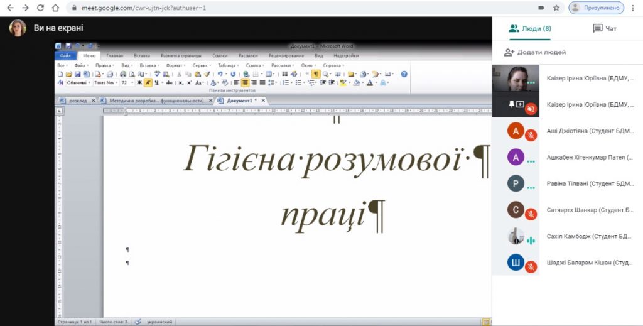The width and height of the screenshot is (643, 326).
Task: Switch to the Чат tab
Action: pyautogui.click(x=605, y=28)
